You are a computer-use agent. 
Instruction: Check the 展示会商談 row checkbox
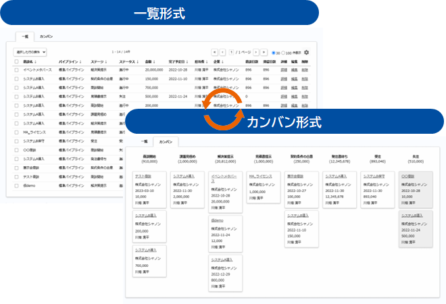tap(16, 168)
